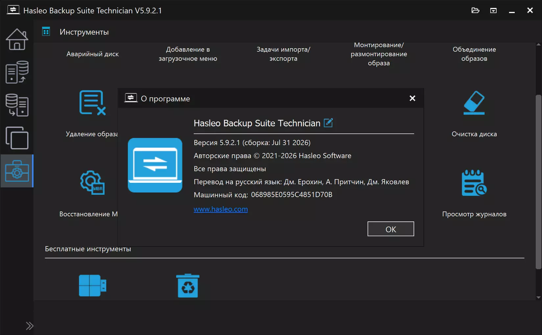The width and height of the screenshot is (542, 335).
Task: Open the Backup section sidebar icon
Action: click(17, 72)
